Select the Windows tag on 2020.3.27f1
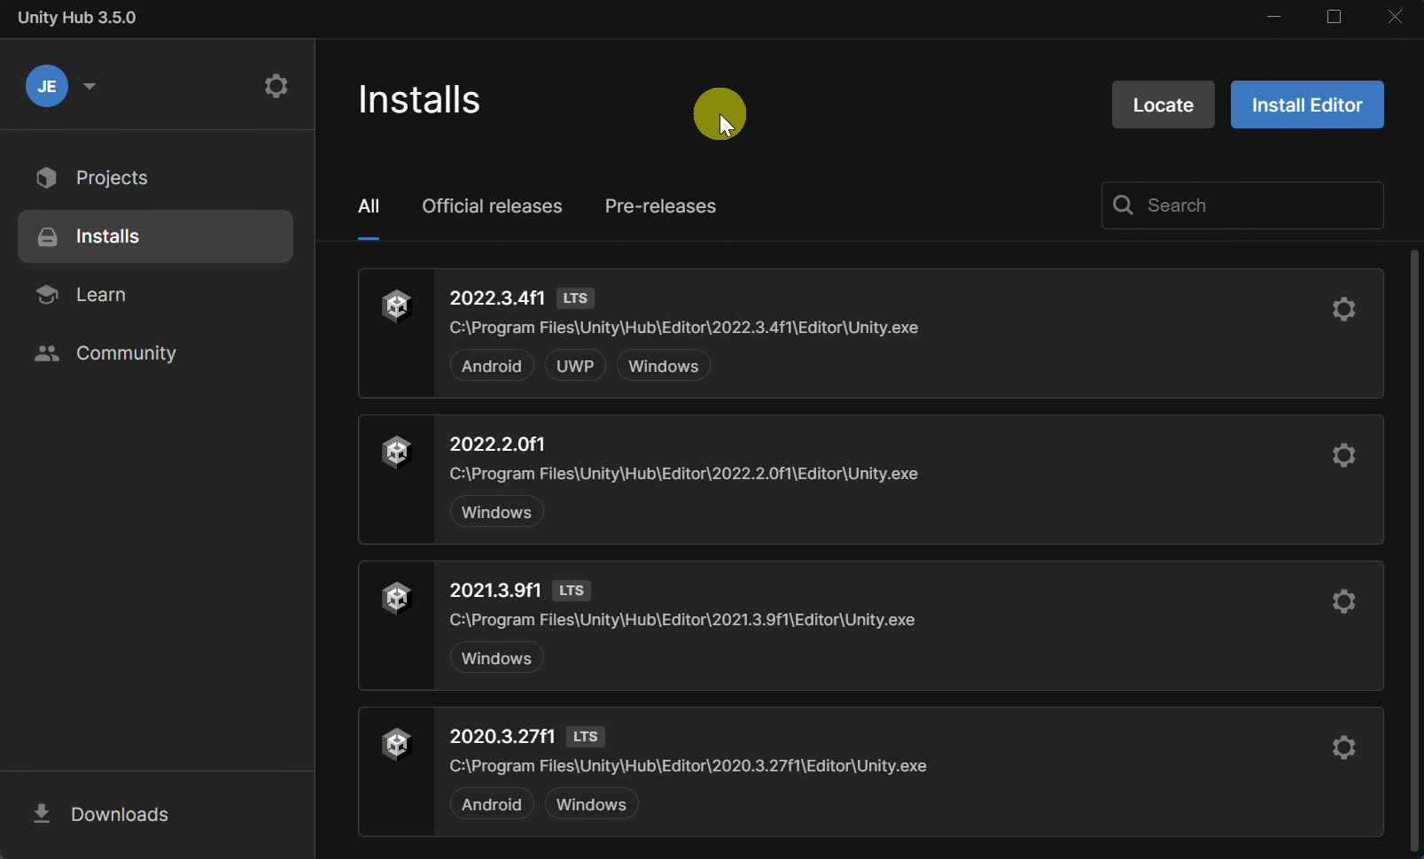Image resolution: width=1424 pixels, height=859 pixels. 590,803
